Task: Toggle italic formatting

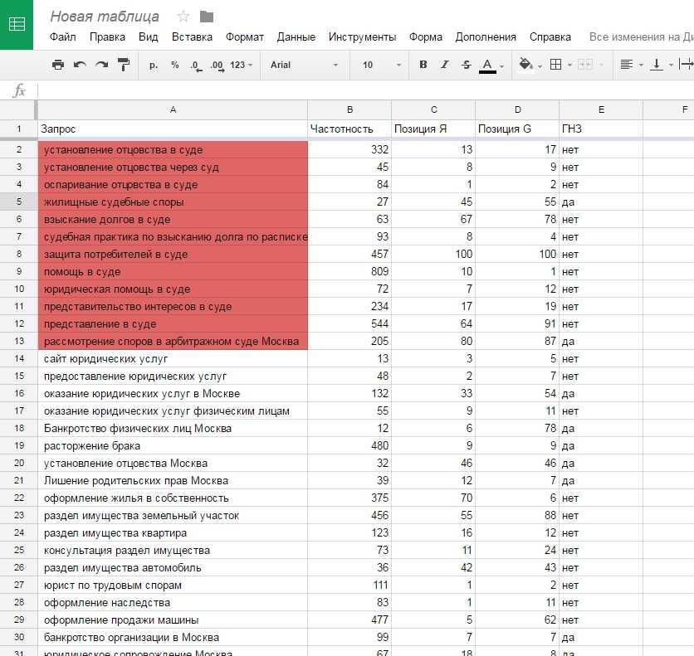Action: (x=444, y=65)
